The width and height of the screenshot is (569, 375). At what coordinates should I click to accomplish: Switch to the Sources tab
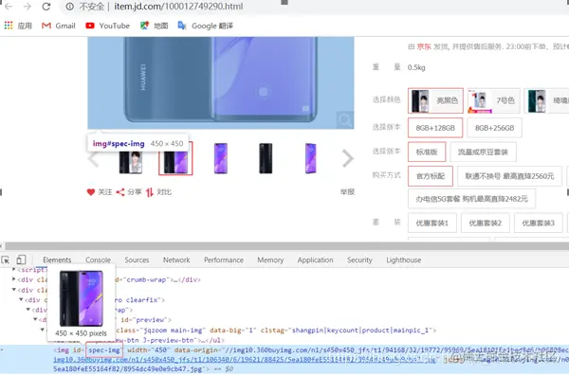point(137,259)
